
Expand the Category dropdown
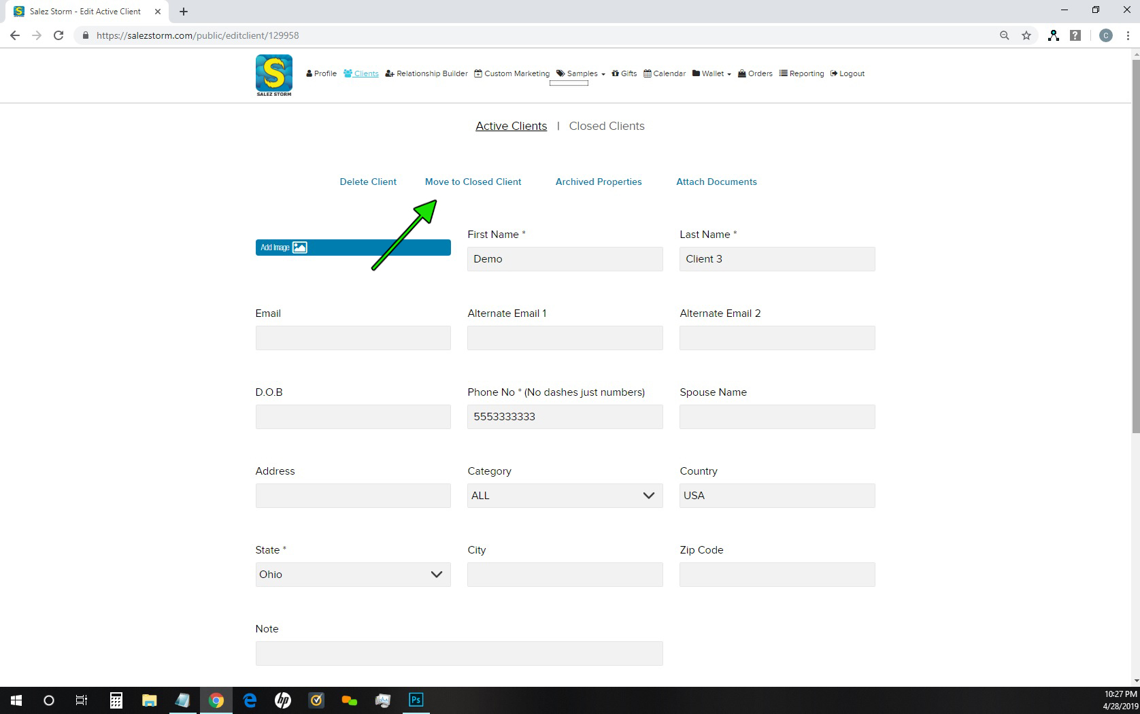[565, 496]
